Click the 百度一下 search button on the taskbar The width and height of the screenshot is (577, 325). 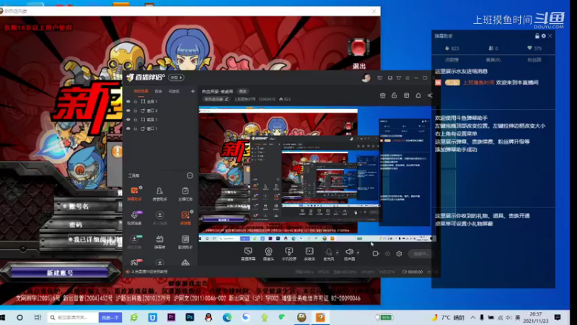110,317
